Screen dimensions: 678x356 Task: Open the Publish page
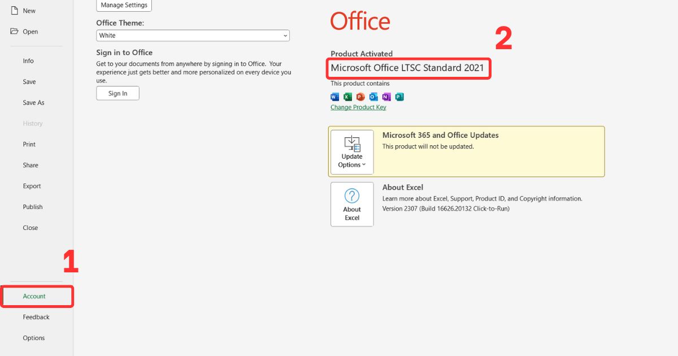33,207
